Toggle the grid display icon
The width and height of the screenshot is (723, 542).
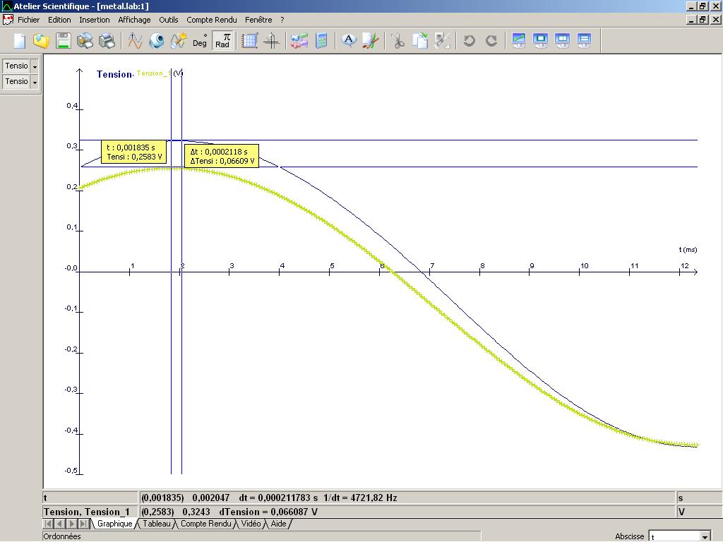click(x=250, y=41)
